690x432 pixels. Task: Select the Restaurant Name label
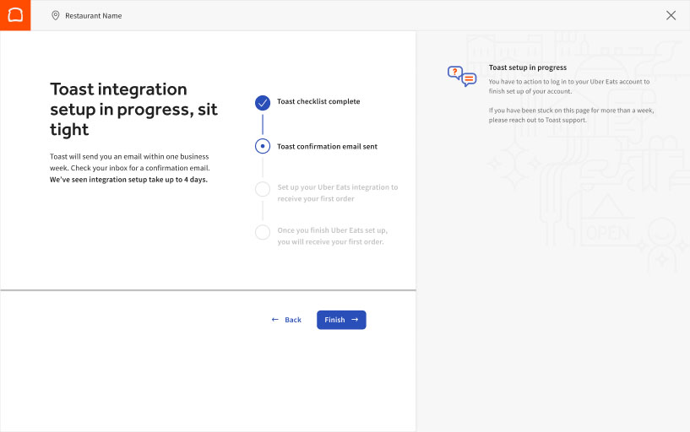pos(93,16)
